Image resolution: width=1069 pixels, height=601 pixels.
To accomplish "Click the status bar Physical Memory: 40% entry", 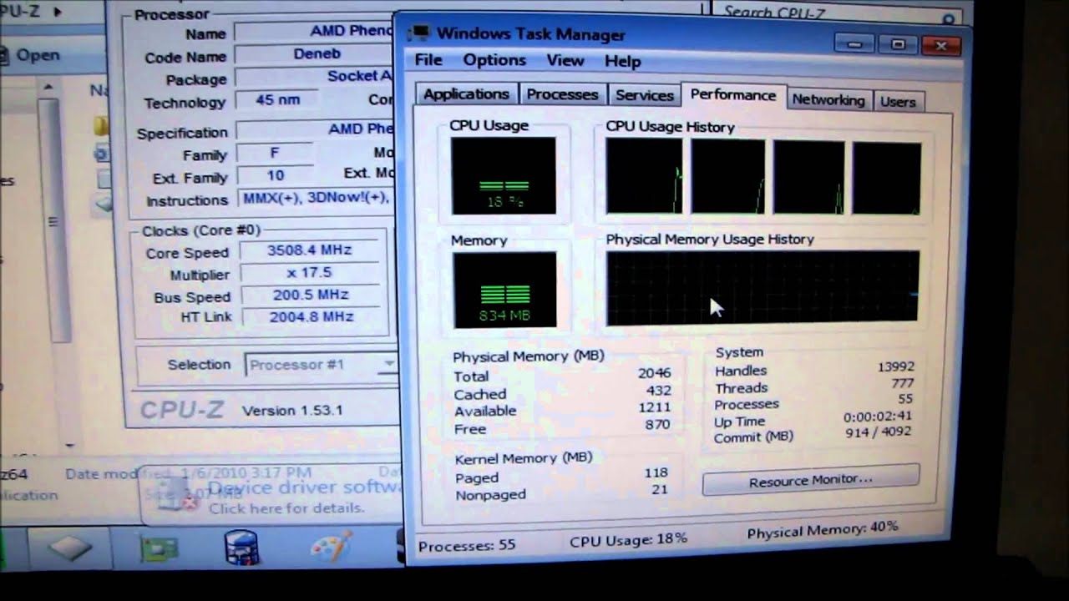I will coord(823,530).
